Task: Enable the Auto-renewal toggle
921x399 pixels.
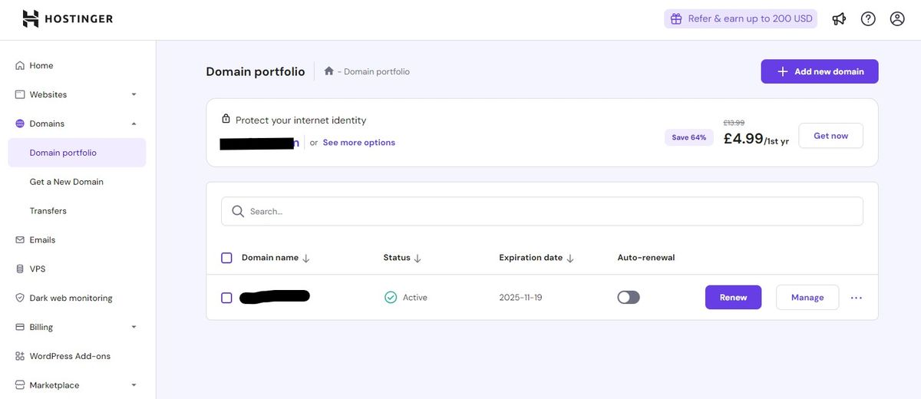Action: tap(629, 297)
